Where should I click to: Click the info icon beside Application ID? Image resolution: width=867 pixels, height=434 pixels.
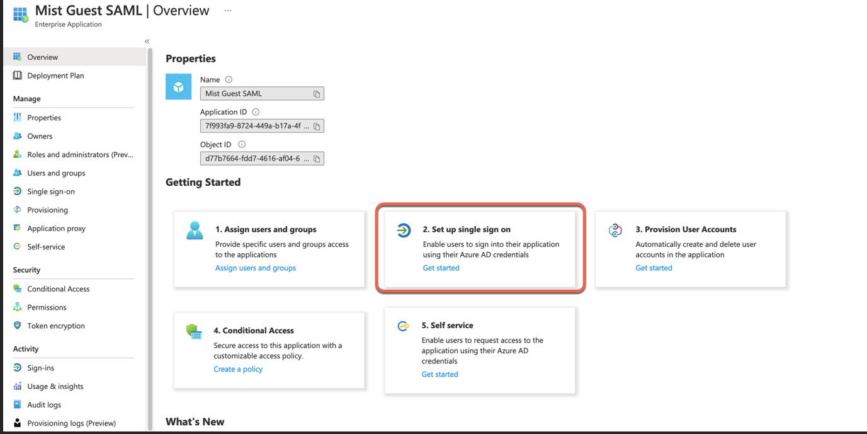[x=256, y=112]
